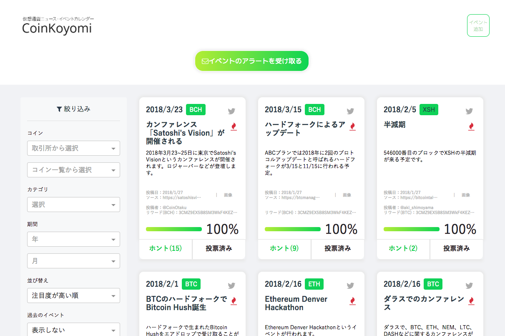
Task: Go to home via the CoinKoyomi logo
Action: [x=57, y=26]
